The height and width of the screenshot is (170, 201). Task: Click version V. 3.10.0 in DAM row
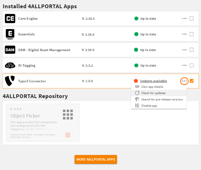coord(88,50)
